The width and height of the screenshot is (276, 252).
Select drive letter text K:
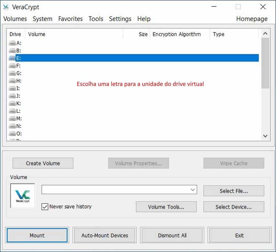(19, 104)
